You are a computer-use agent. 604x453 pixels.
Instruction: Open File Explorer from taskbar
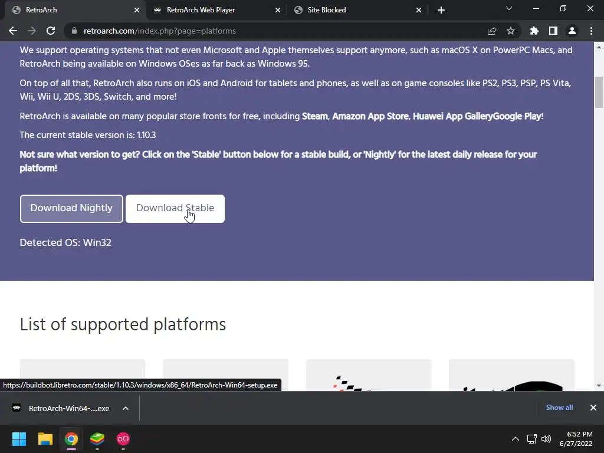pos(45,439)
